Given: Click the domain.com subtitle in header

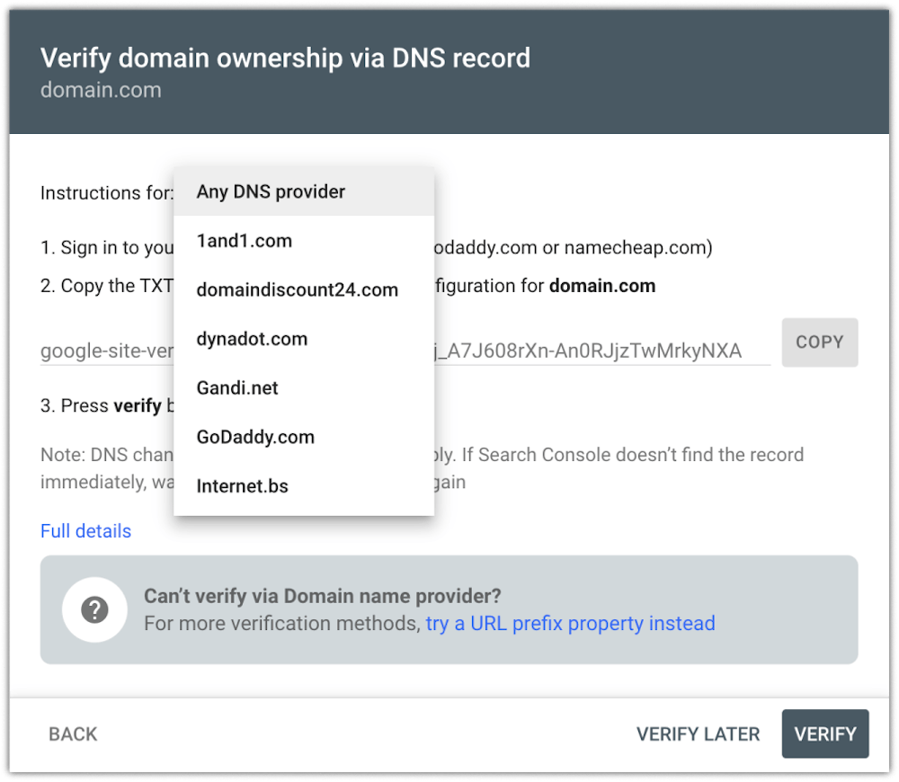Looking at the screenshot, I should click(101, 90).
